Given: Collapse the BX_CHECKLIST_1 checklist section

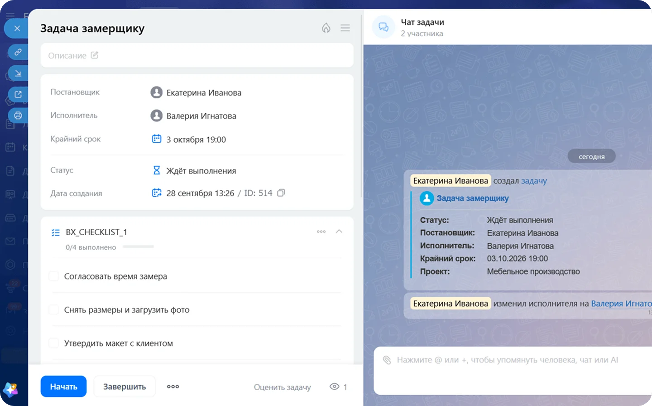Looking at the screenshot, I should coord(339,232).
